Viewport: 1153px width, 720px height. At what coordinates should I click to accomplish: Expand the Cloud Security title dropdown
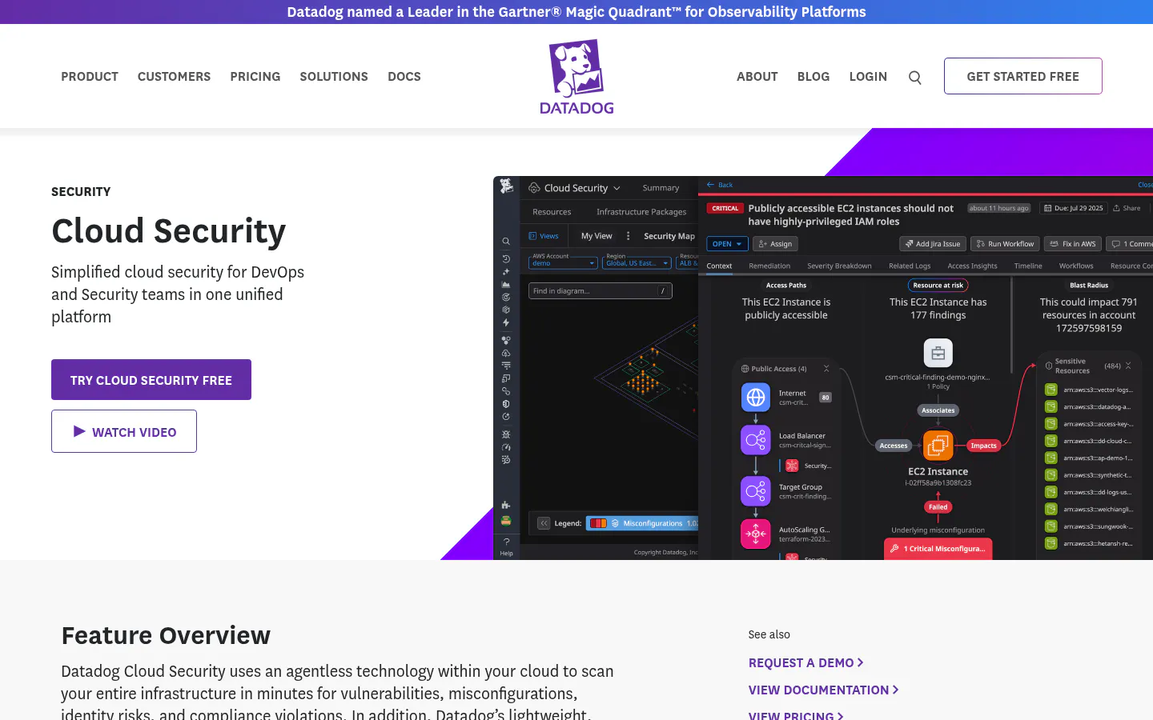(x=617, y=188)
